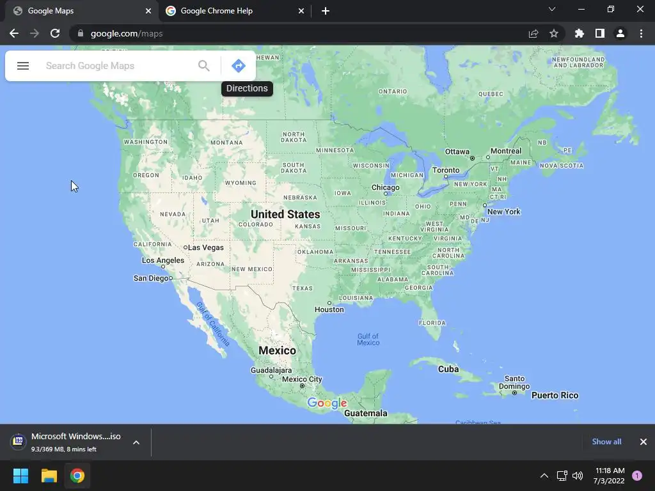655x491 pixels.
Task: Go back using browser back arrow
Action: click(x=14, y=33)
